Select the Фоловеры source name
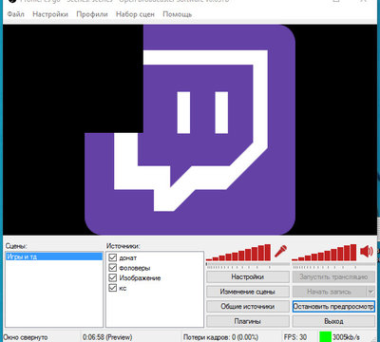The width and height of the screenshot is (380, 342). pos(135,268)
